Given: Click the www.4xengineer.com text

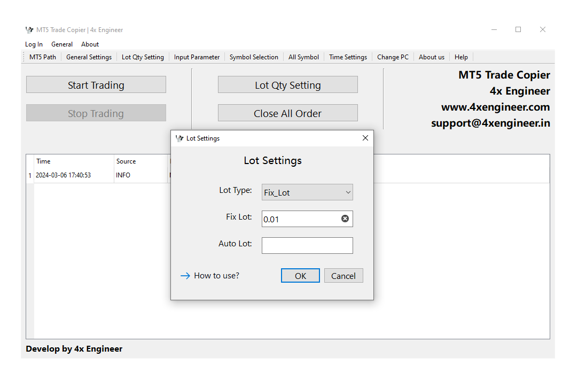Looking at the screenshot, I should tap(496, 107).
